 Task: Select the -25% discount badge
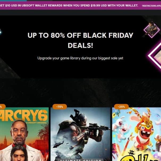pos(121,107)
